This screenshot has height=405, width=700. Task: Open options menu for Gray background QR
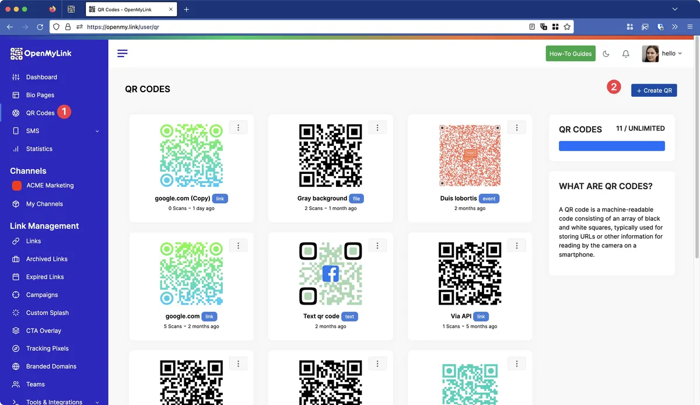click(377, 127)
